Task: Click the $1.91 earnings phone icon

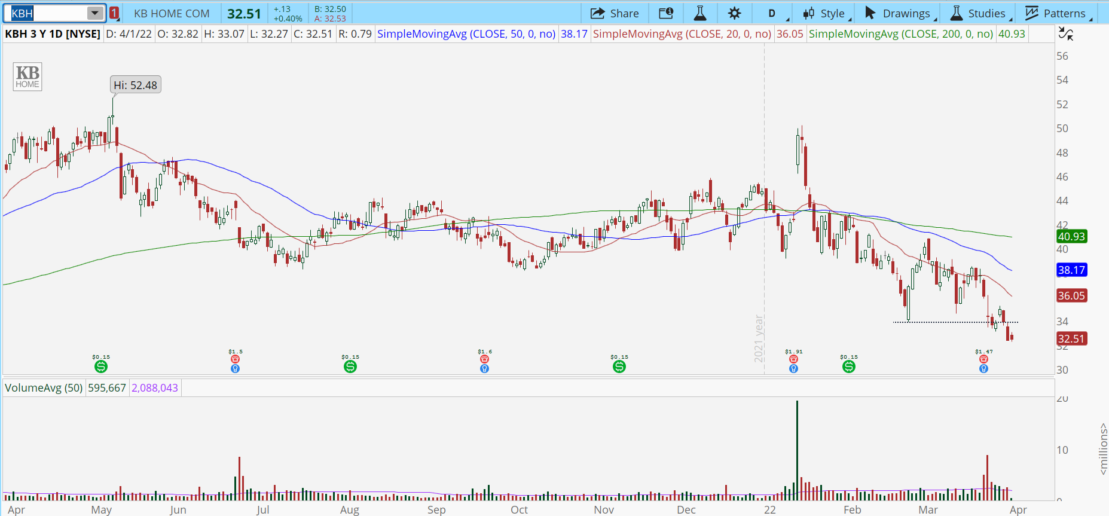Action: [793, 359]
